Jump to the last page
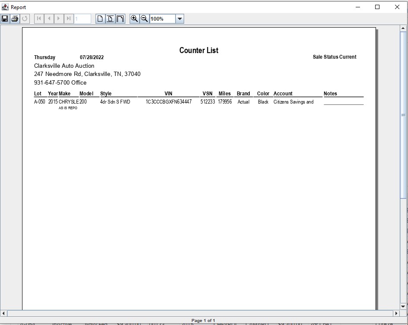 point(69,19)
